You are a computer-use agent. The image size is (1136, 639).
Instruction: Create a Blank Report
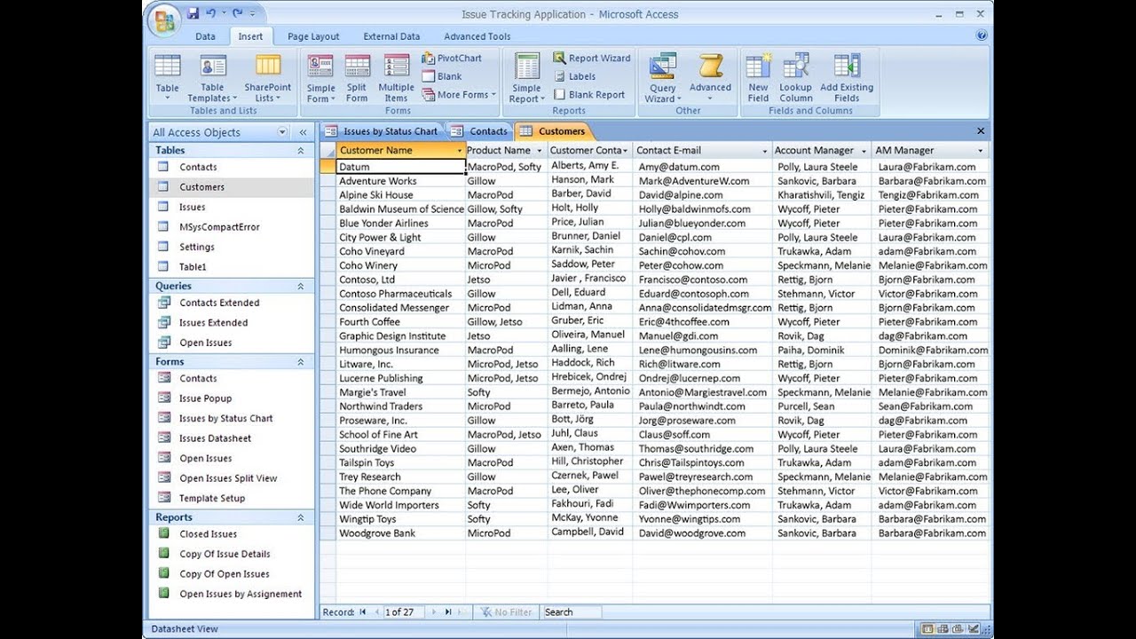click(x=588, y=95)
